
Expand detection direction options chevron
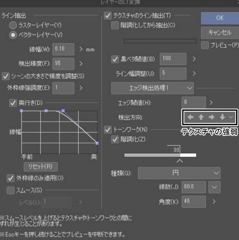[x=231, y=117]
